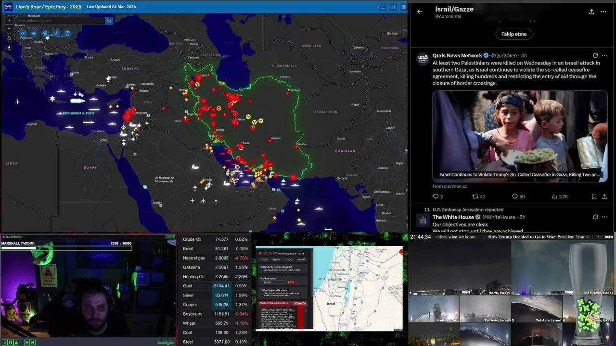Eject media in Live Feed player
Viewport: 616px width, 346px height.
(16, 342)
